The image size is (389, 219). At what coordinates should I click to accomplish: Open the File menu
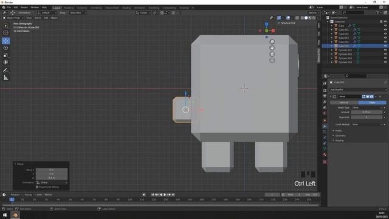click(9, 7)
